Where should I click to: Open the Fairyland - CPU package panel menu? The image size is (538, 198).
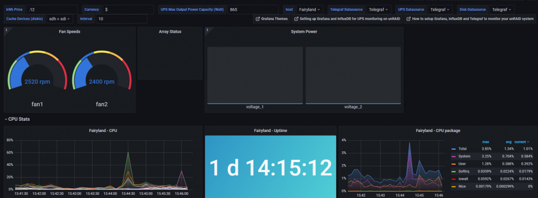tap(438, 130)
